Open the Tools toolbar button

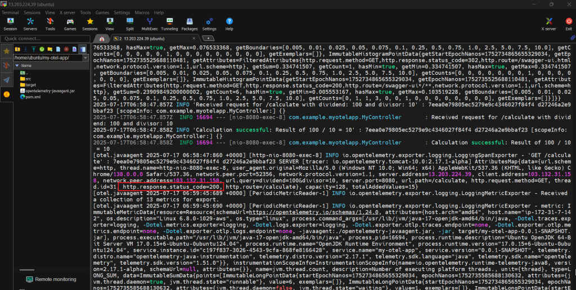(x=50, y=24)
